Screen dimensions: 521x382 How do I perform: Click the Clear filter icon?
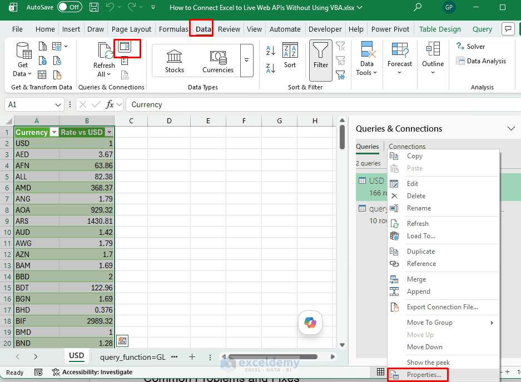340,46
